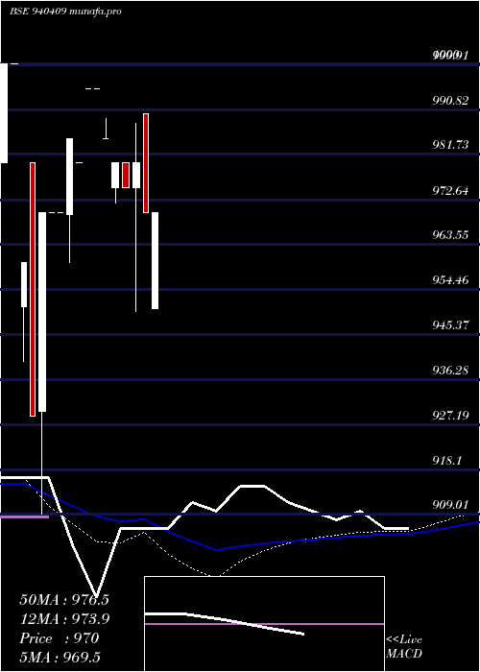The height and width of the screenshot is (672, 480).
Task: Click the 918.1 price axis label
Action: (x=447, y=461)
